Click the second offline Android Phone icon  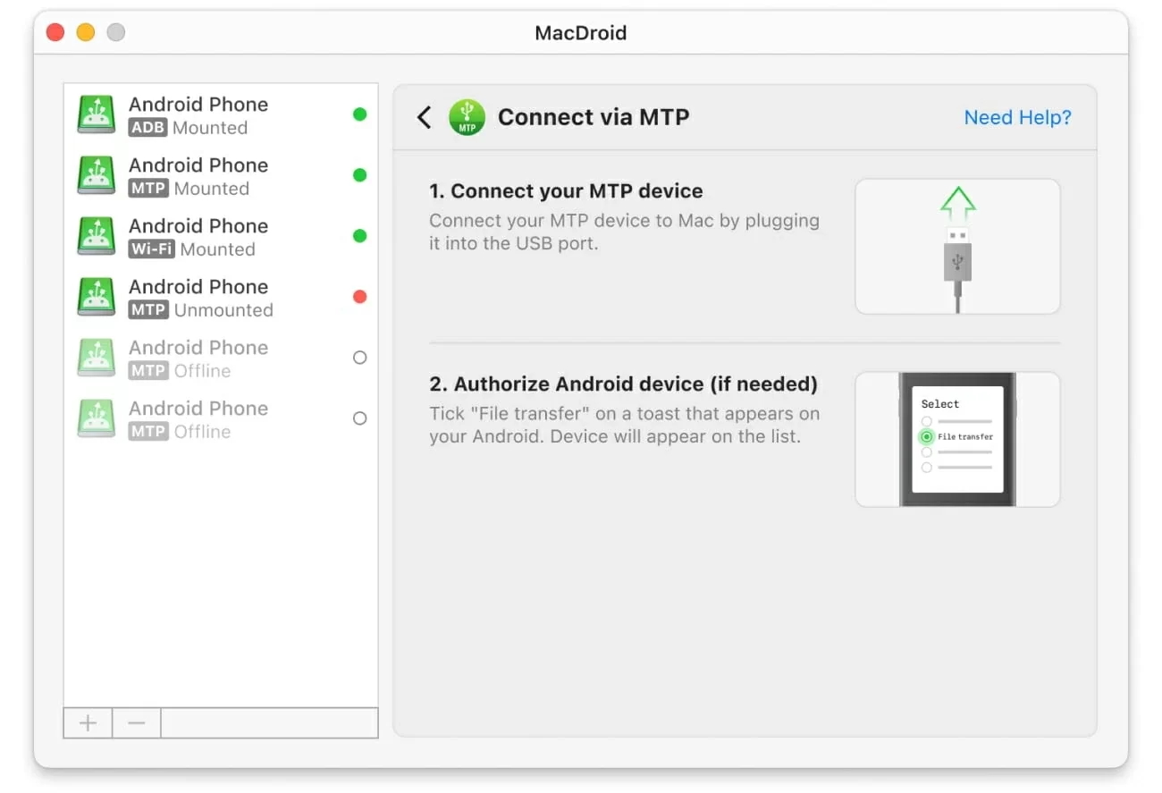pos(96,418)
